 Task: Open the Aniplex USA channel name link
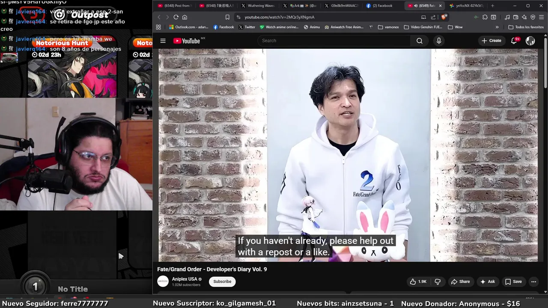pyautogui.click(x=185, y=279)
